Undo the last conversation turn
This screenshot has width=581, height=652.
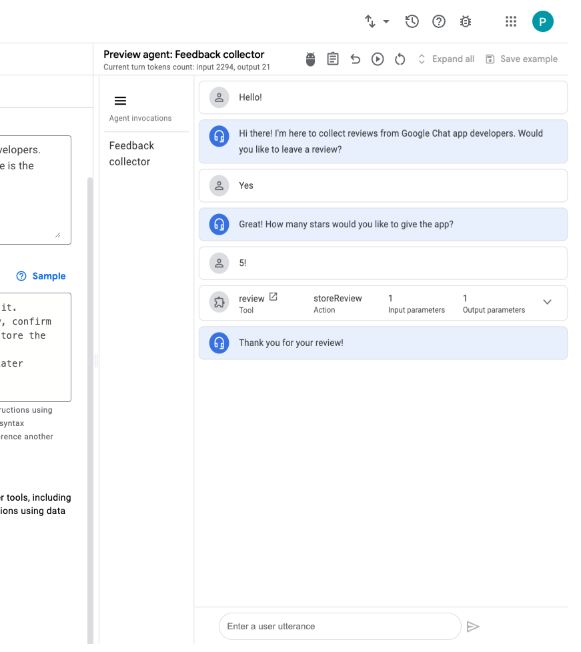point(356,59)
